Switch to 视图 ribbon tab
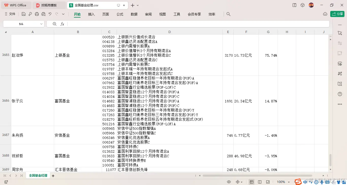This screenshot has height=185, width=347. point(163,14)
